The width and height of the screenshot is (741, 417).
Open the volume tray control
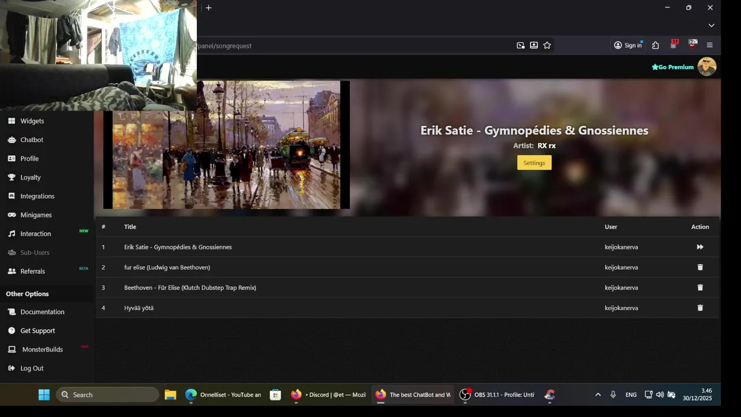(660, 394)
